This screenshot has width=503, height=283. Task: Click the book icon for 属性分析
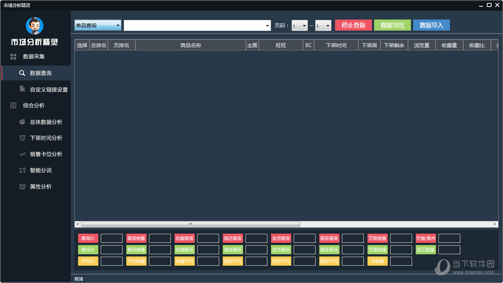click(x=22, y=186)
